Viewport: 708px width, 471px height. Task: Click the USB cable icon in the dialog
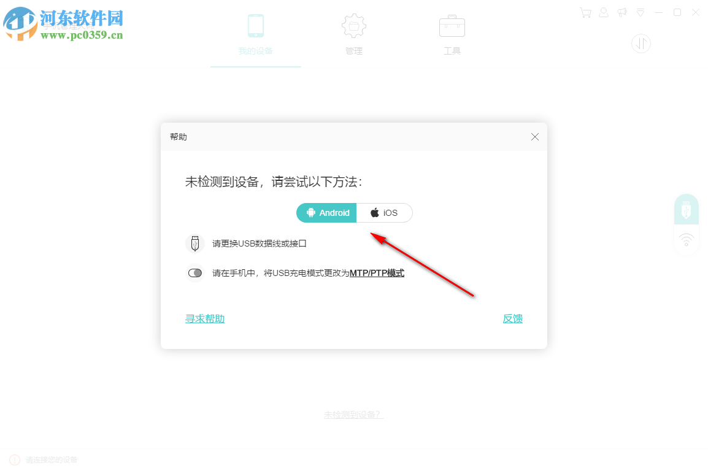194,243
